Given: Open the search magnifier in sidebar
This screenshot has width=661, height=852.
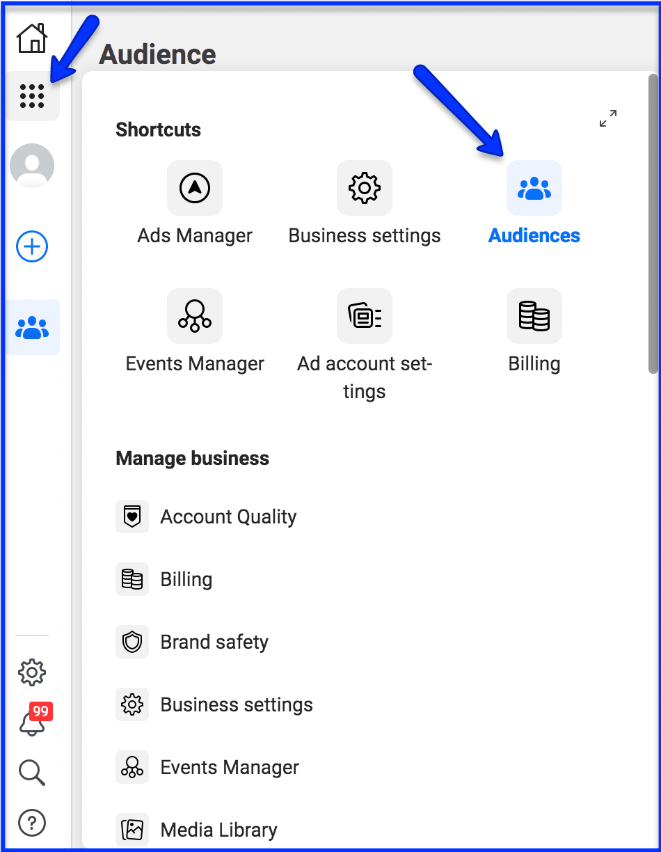Looking at the screenshot, I should 32,773.
